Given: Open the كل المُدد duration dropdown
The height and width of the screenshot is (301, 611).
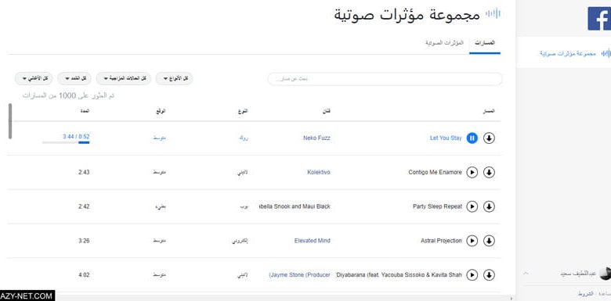Looking at the screenshot, I should point(74,78).
